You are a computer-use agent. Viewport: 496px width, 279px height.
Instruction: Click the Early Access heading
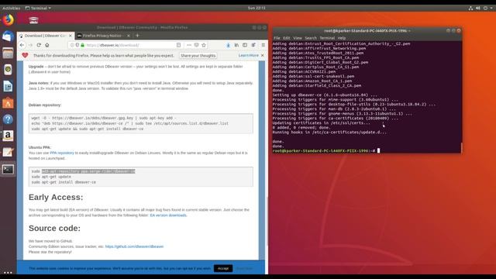56,197
